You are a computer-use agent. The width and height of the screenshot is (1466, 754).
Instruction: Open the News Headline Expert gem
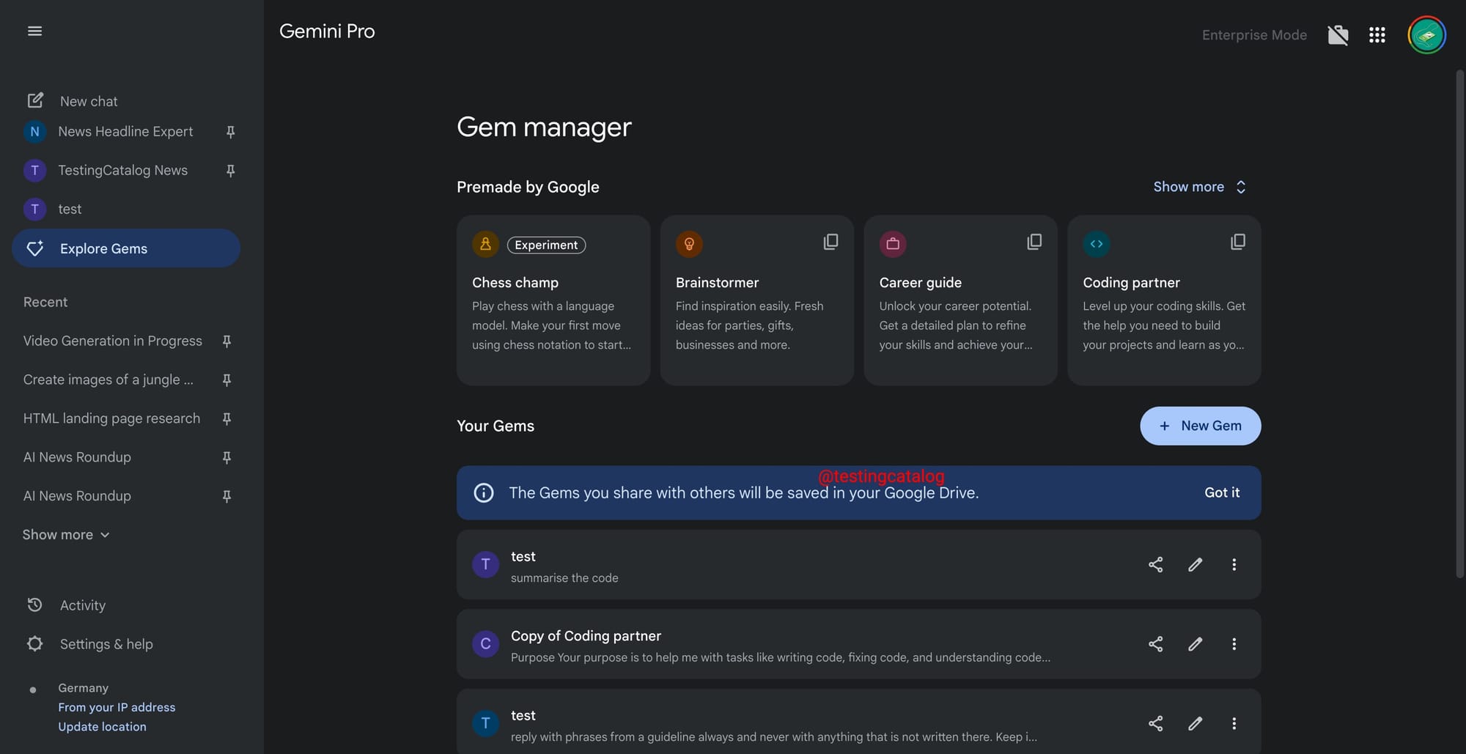coord(125,132)
